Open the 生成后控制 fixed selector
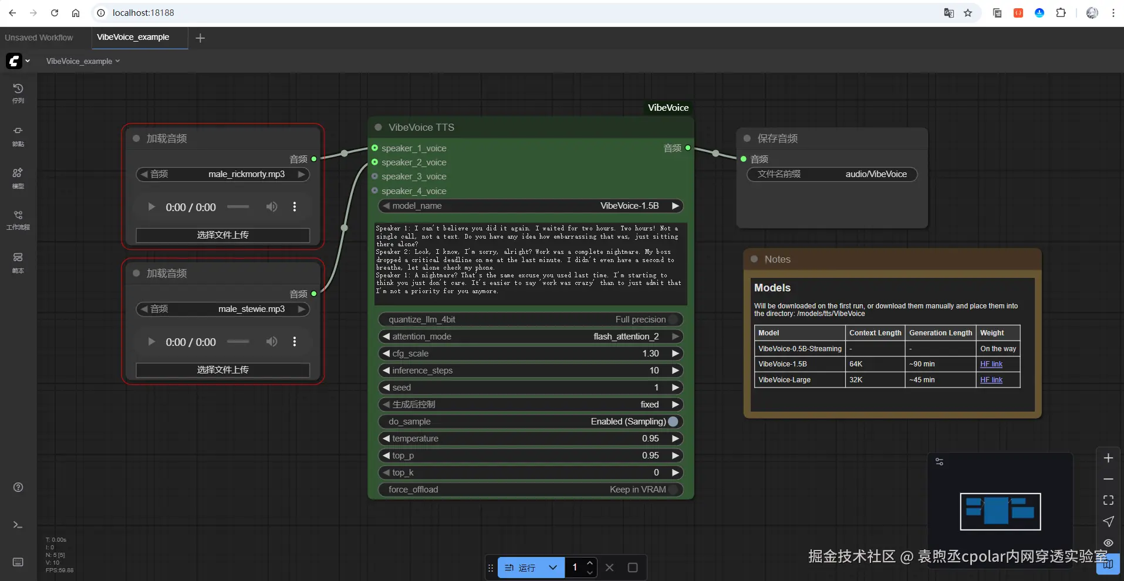Image resolution: width=1124 pixels, height=581 pixels. 531,405
